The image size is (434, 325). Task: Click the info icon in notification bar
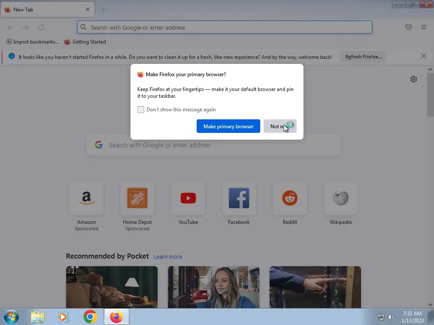(x=11, y=56)
